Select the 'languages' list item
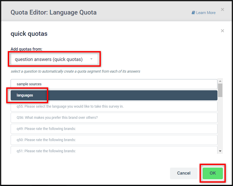This screenshot has width=233, height=186. (114, 95)
